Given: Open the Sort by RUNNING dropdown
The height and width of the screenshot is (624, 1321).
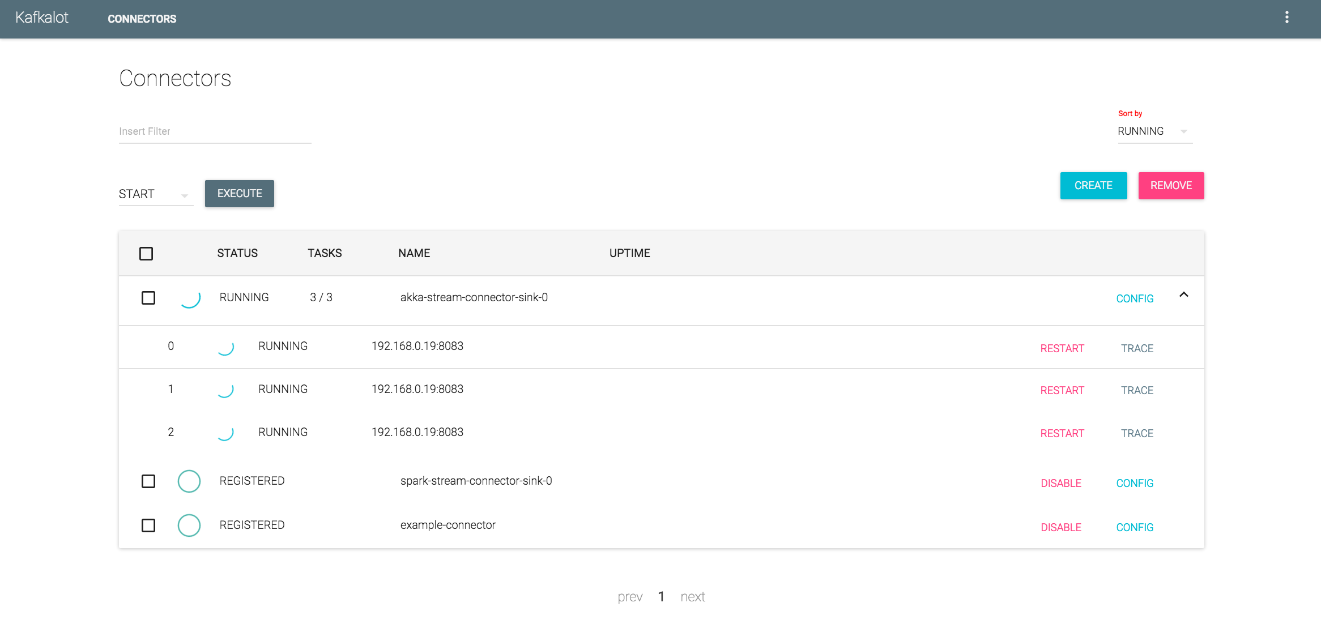Looking at the screenshot, I should [x=1154, y=131].
